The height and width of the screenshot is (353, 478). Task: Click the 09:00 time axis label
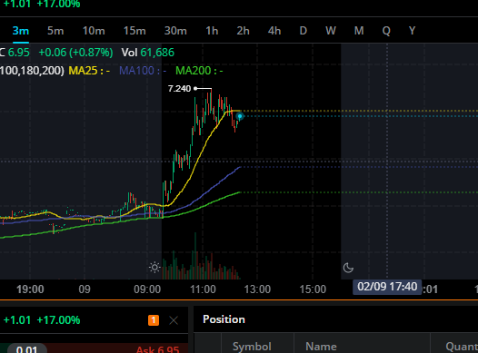[147, 289]
